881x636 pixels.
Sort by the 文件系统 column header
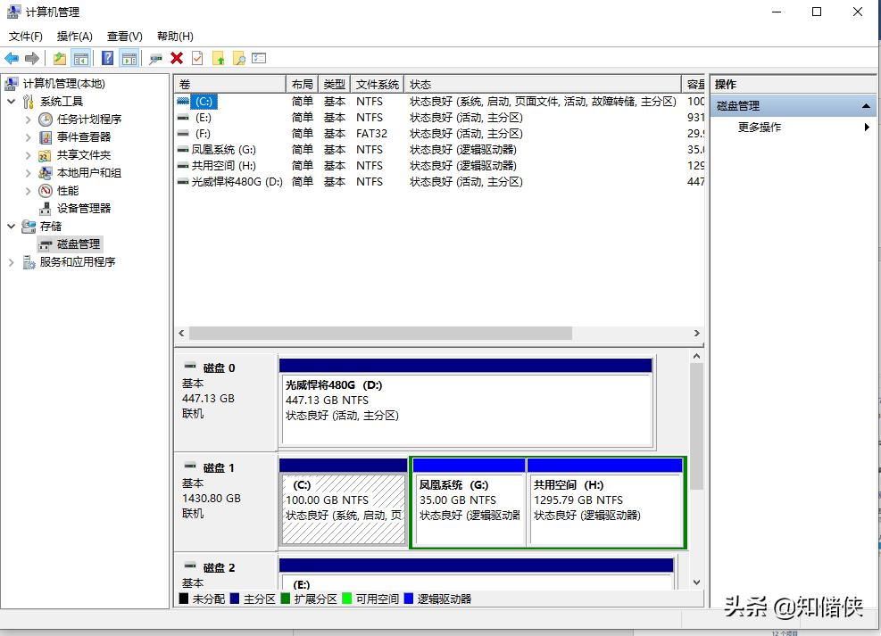tap(377, 84)
